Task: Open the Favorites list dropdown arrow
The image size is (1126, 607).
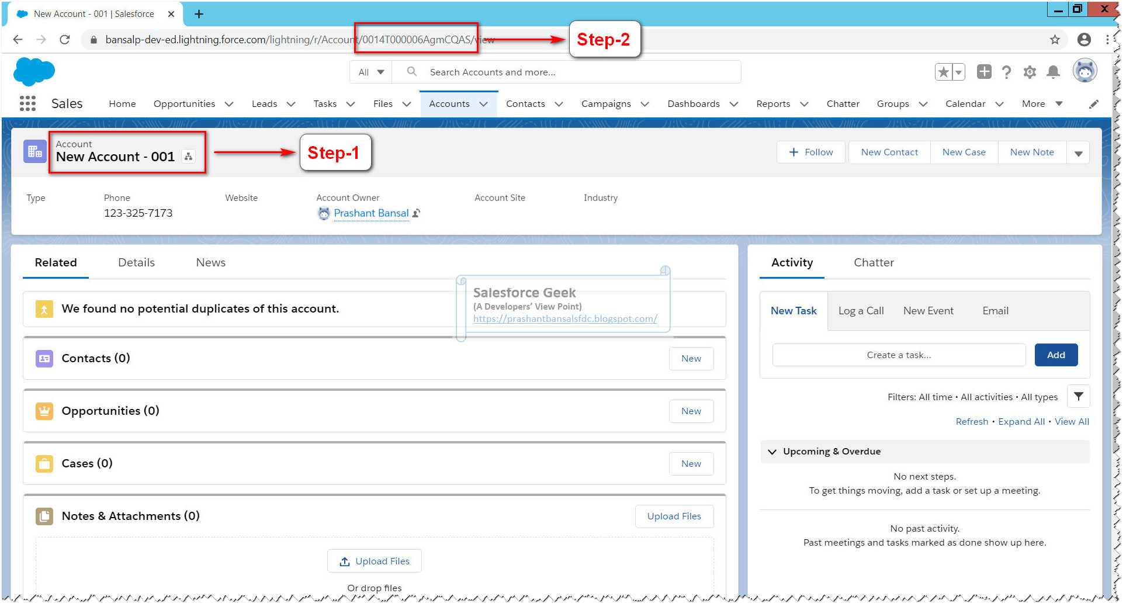Action: 958,72
